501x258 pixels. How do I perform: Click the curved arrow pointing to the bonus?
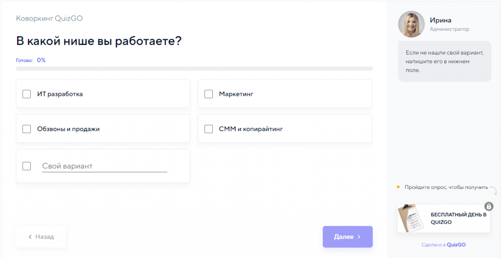[494, 190]
